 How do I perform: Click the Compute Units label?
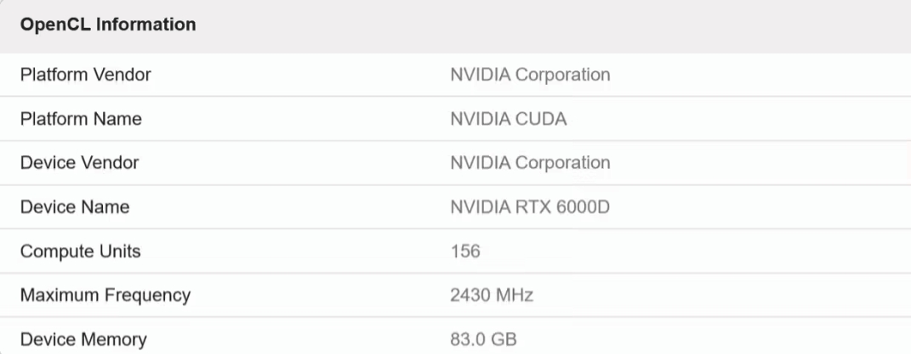pos(81,251)
